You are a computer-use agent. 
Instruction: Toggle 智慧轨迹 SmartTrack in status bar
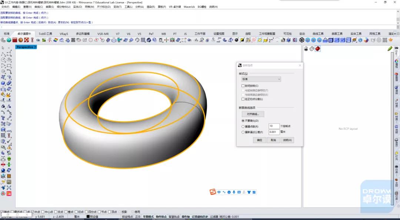click(x=174, y=217)
